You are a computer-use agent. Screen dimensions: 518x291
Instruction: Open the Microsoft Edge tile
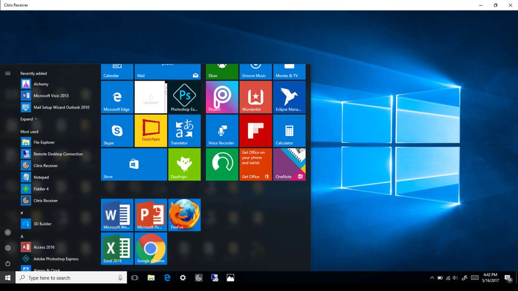[117, 97]
